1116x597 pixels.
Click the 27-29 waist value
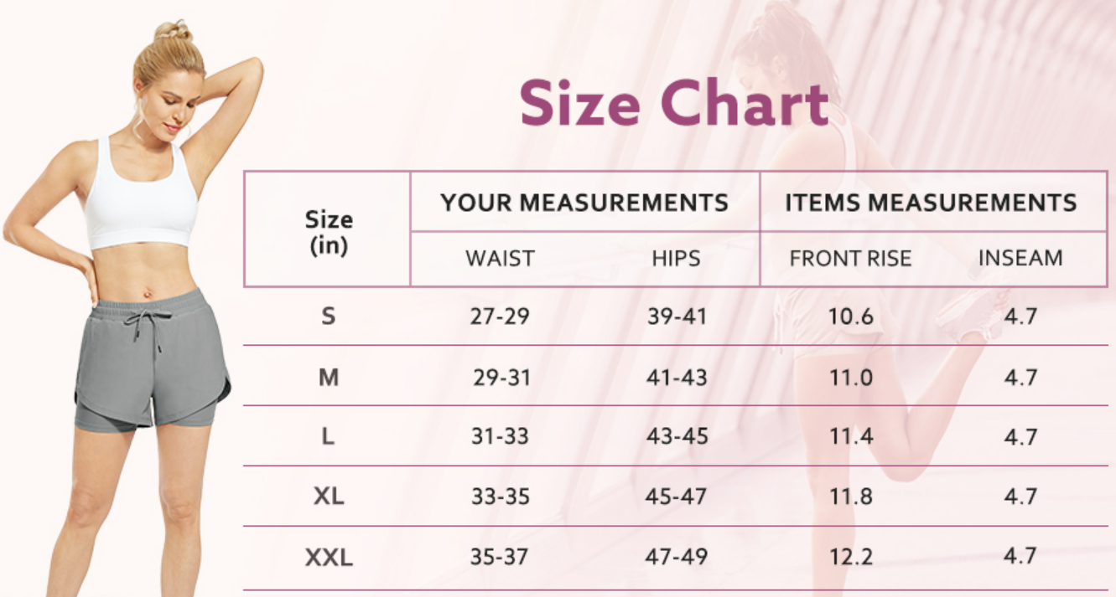[x=501, y=317]
